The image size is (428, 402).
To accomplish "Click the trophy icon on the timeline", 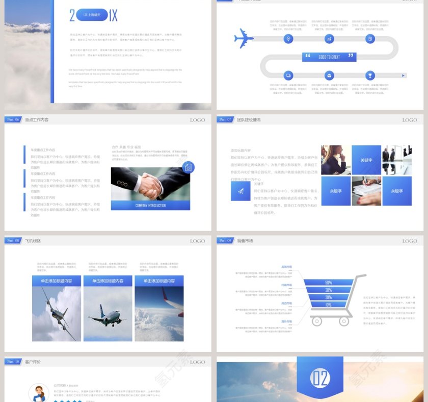I will coord(370,76).
